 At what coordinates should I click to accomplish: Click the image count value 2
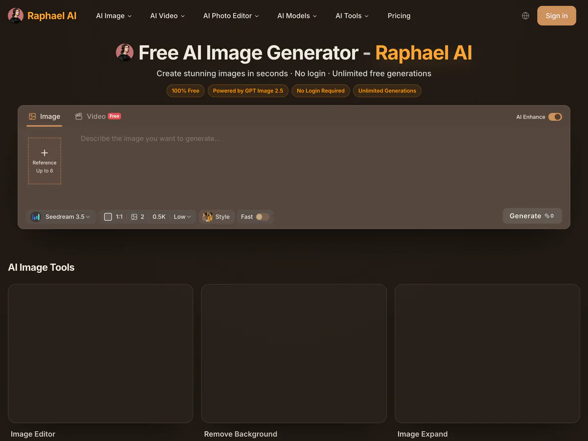143,217
